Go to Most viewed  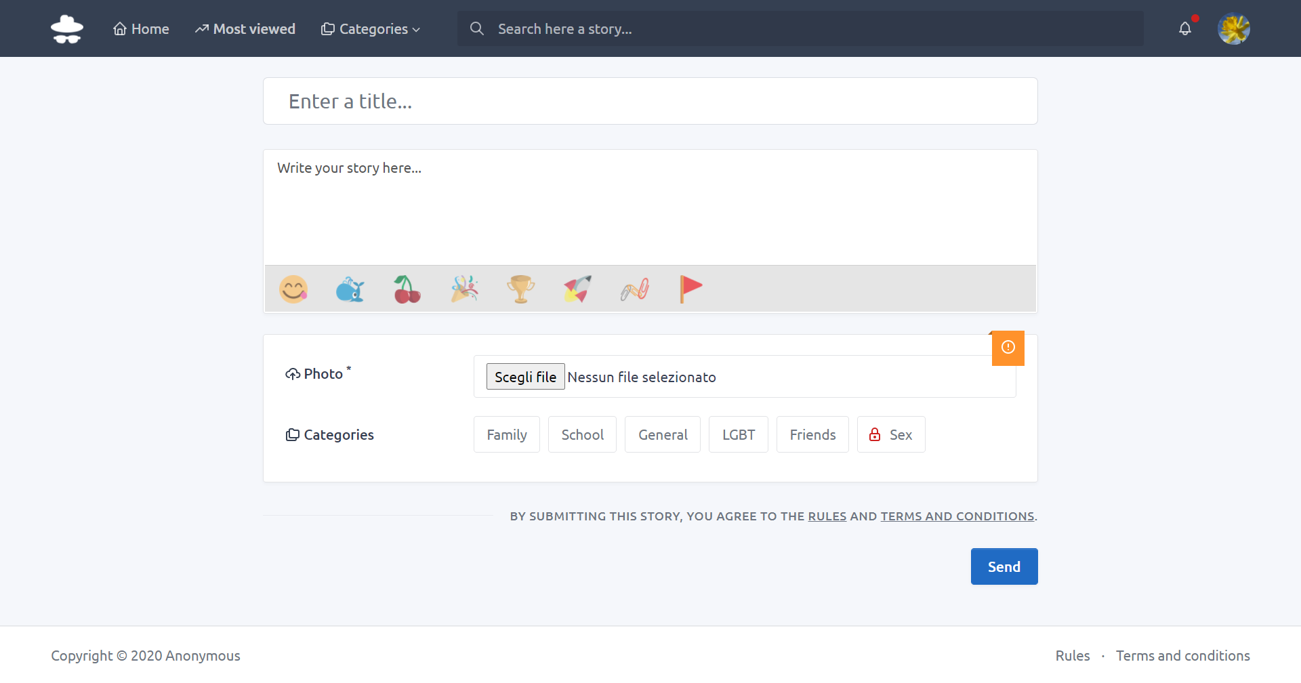click(245, 28)
